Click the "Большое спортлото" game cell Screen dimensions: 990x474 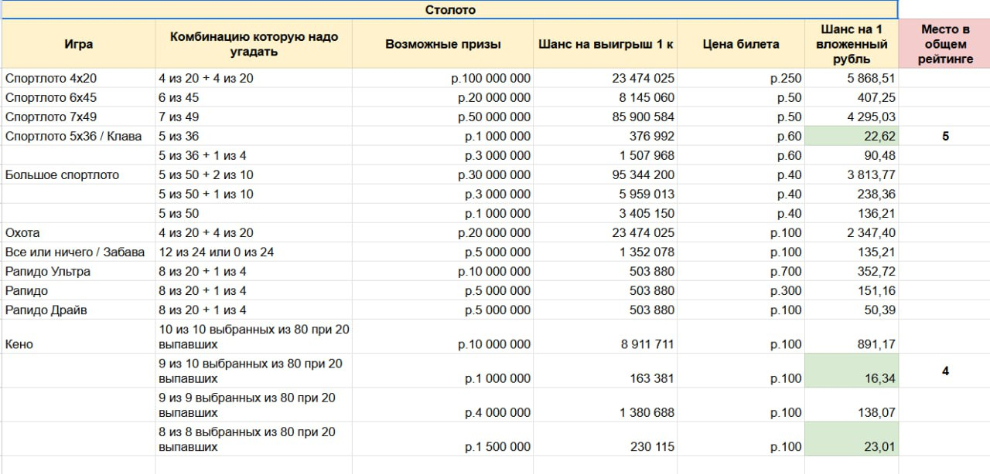79,174
